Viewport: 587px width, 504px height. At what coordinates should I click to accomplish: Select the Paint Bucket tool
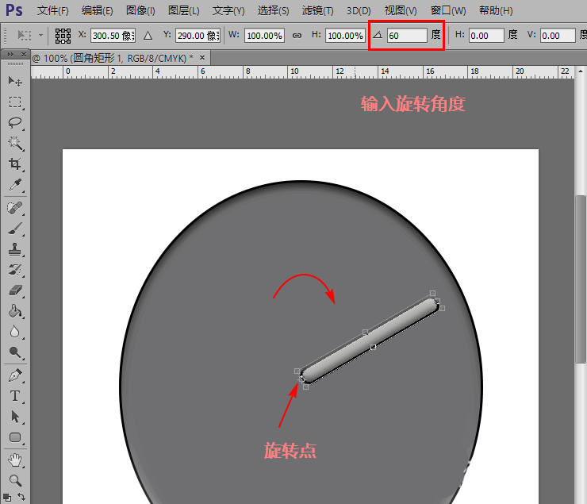click(x=15, y=311)
